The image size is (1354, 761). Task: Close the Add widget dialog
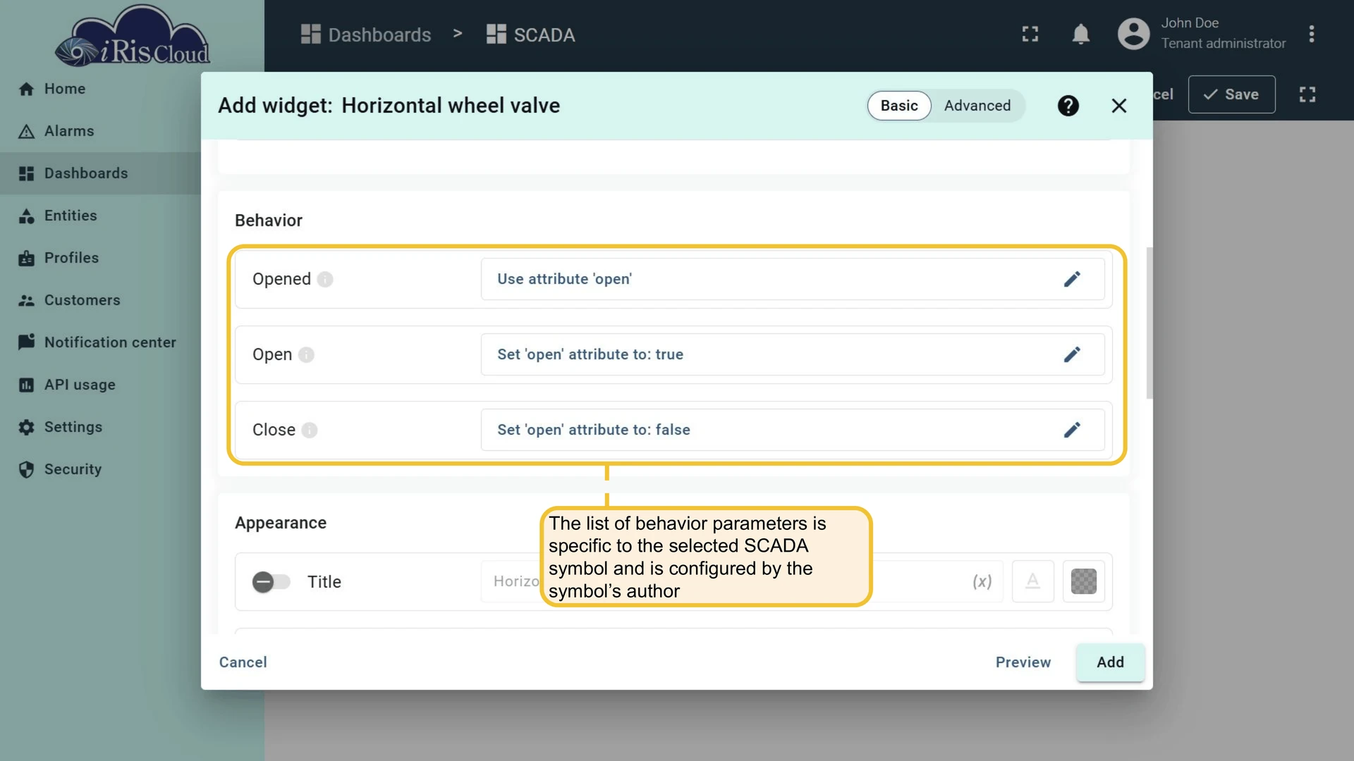(1119, 106)
